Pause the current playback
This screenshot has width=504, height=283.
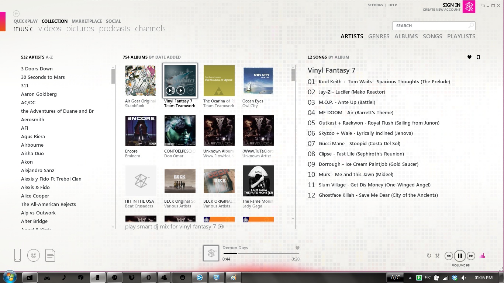460,256
